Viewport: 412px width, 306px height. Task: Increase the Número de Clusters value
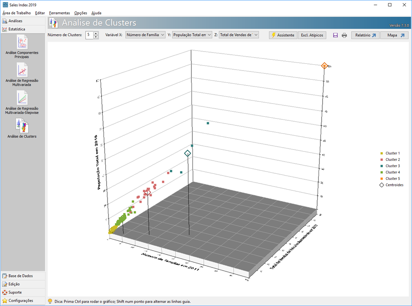pyautogui.click(x=96, y=33)
